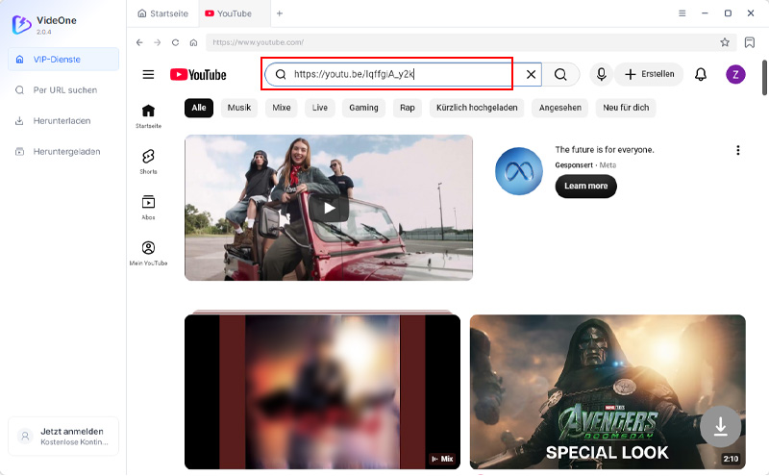Click the Learn more button
The height and width of the screenshot is (476, 769).
(x=585, y=186)
